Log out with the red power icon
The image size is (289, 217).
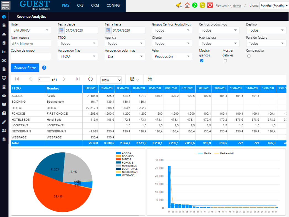click(x=210, y=5)
